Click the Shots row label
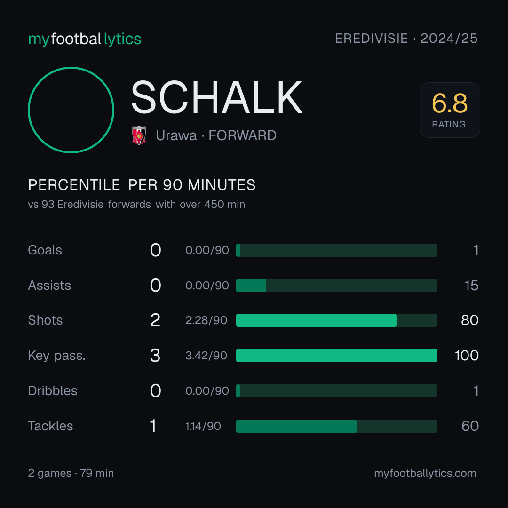 45,320
